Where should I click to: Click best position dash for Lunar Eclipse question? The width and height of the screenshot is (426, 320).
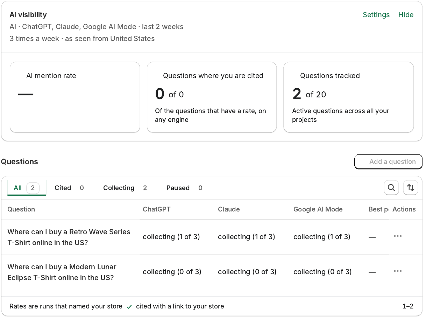pyautogui.click(x=372, y=272)
